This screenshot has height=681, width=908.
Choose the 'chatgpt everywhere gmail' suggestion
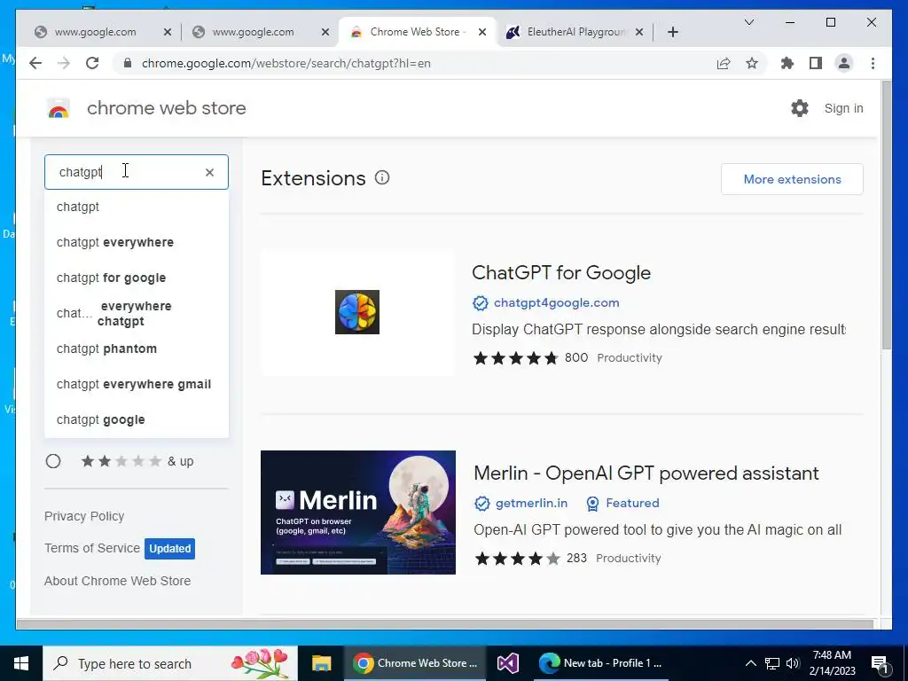[x=136, y=384]
